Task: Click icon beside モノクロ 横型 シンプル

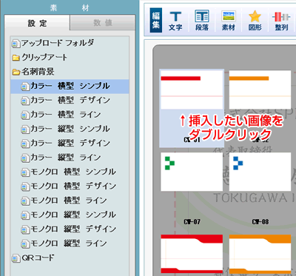Action: pyautogui.click(x=25, y=172)
